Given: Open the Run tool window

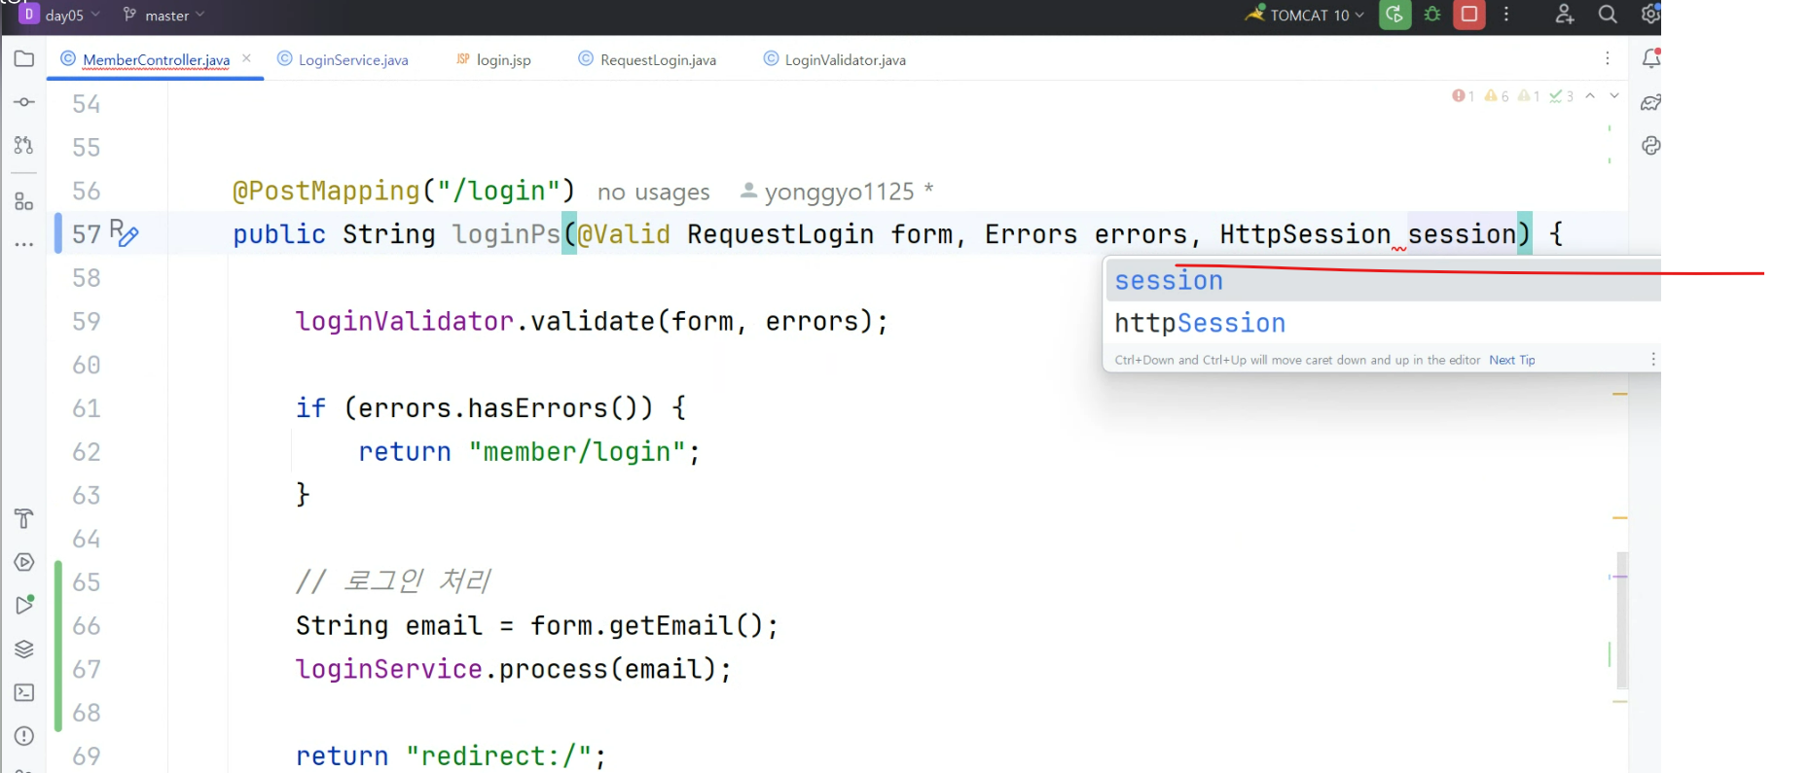Looking at the screenshot, I should click(24, 605).
